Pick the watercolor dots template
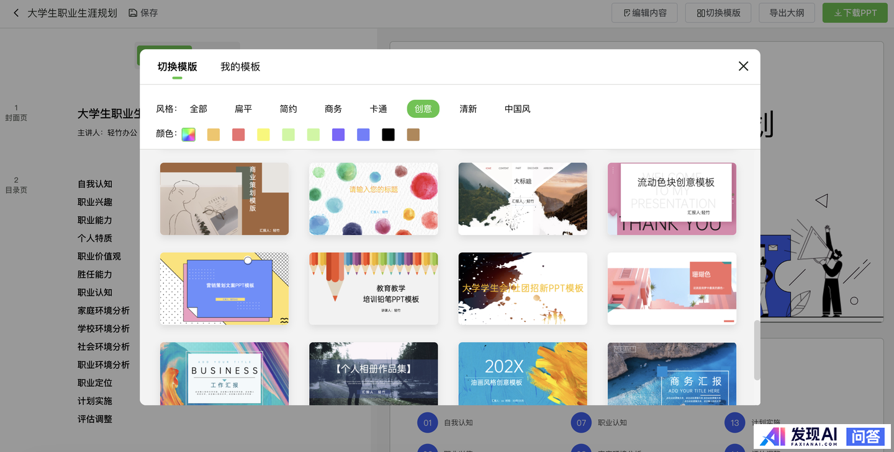This screenshot has width=894, height=452. click(x=374, y=199)
